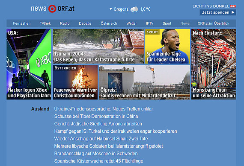Viewport: 244px width, 166px height.
Task: Navigate to Österreich section
Action: point(109,23)
